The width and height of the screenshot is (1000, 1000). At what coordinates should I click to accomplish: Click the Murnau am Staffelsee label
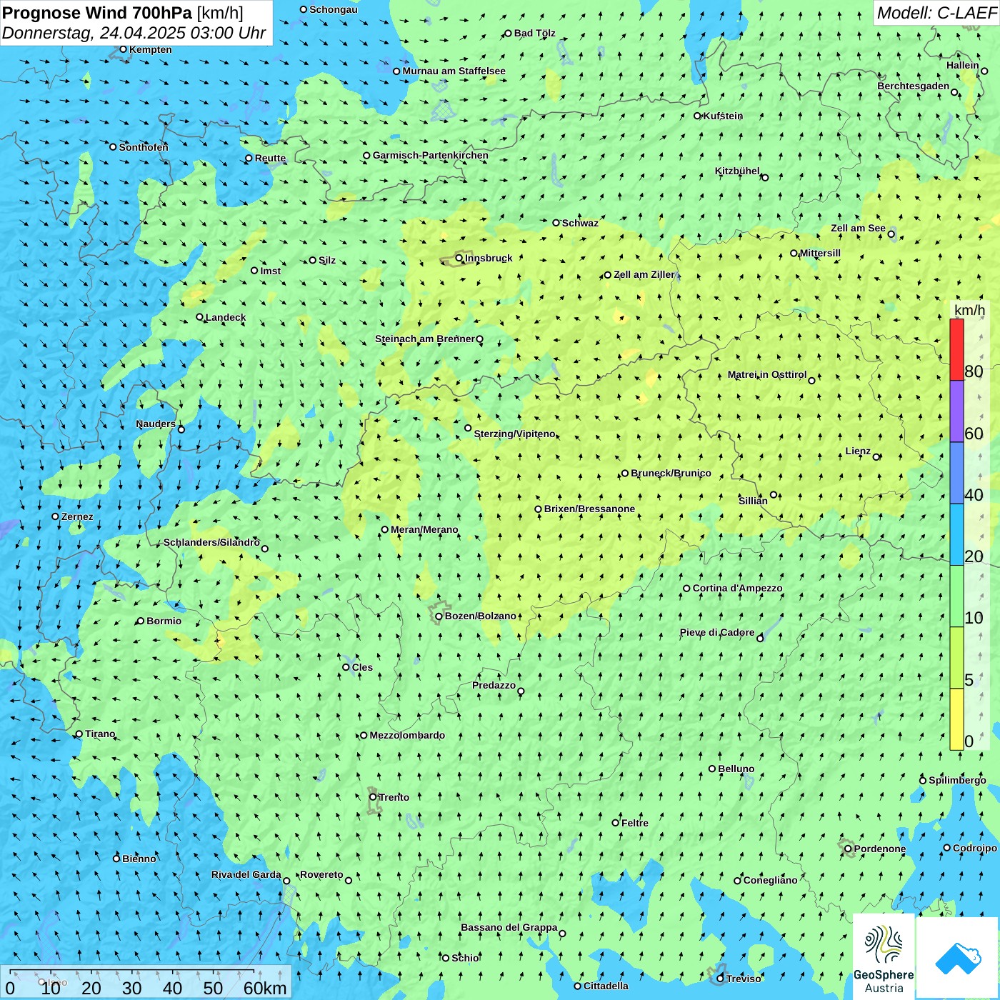pos(454,71)
